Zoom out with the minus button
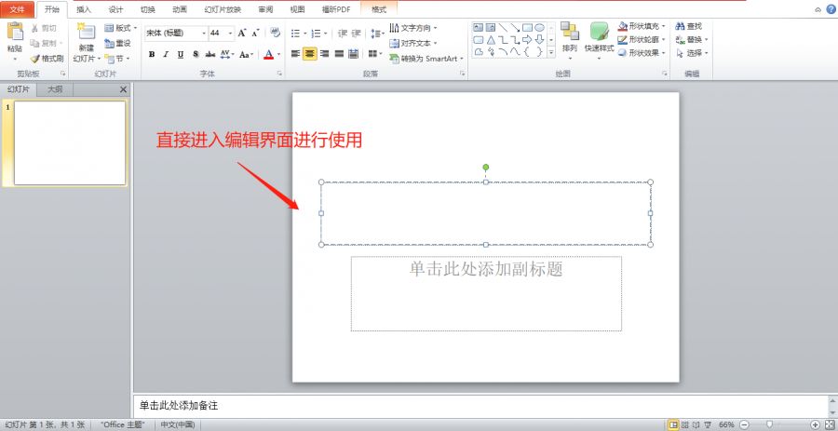 744,424
